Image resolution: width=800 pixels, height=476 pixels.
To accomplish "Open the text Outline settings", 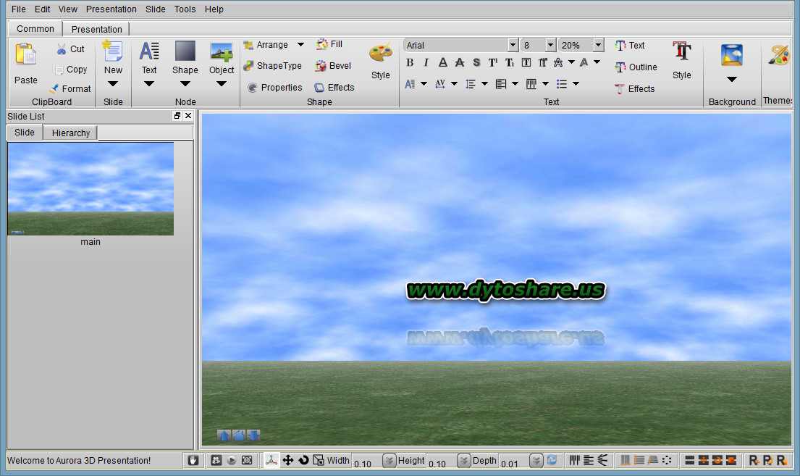I will pyautogui.click(x=636, y=67).
